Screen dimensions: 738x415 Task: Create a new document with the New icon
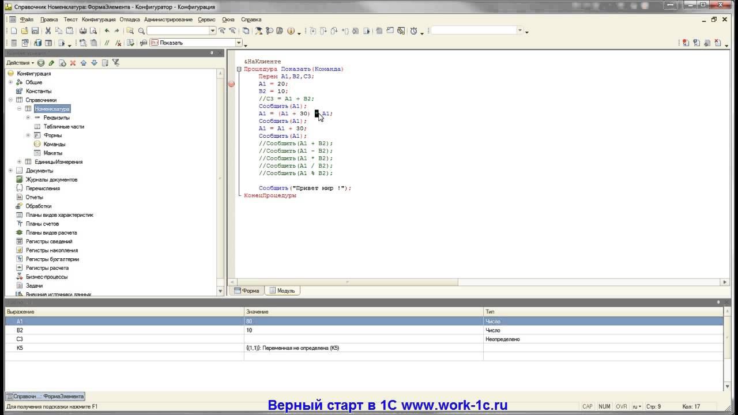click(14, 31)
